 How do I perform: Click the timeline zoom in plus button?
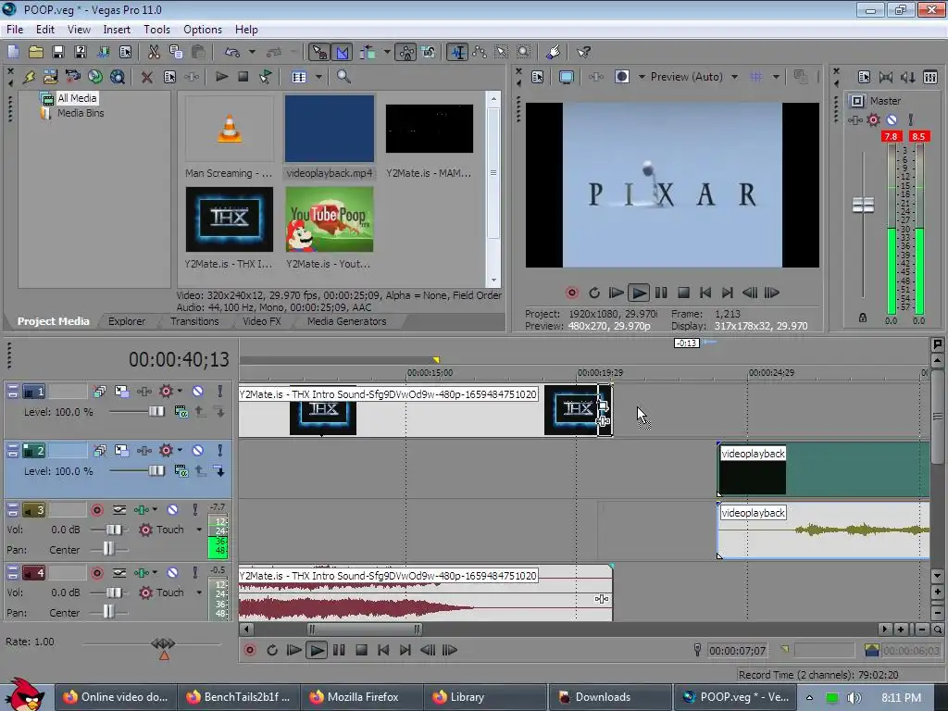pos(900,630)
